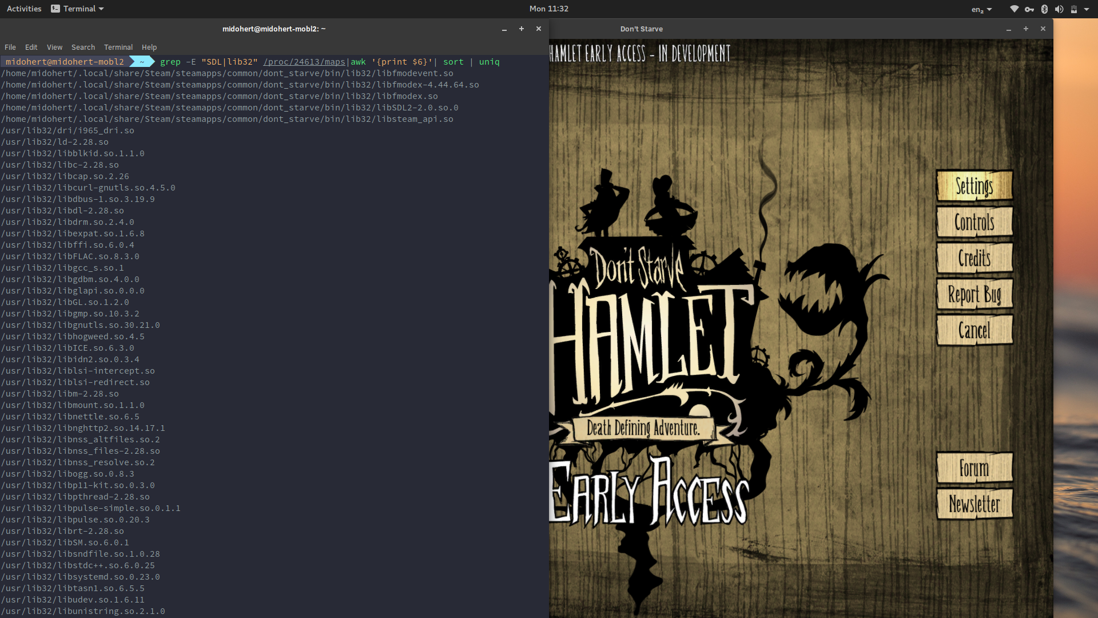Open the Edit menu in the terminal
The width and height of the screenshot is (1098, 618).
tap(31, 47)
